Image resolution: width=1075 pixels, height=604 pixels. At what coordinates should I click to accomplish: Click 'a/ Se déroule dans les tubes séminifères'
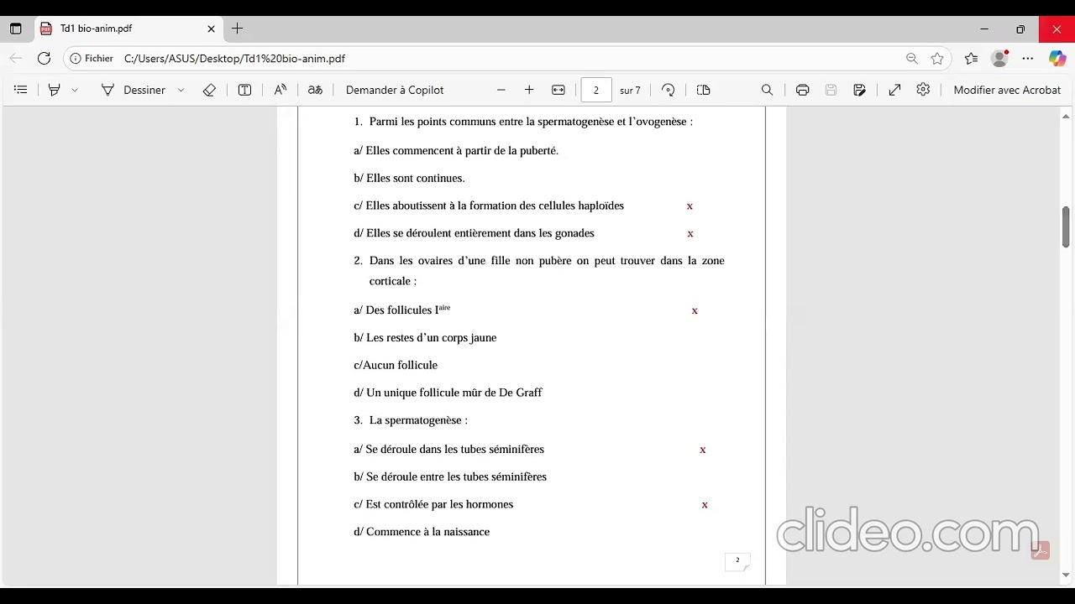448,450
